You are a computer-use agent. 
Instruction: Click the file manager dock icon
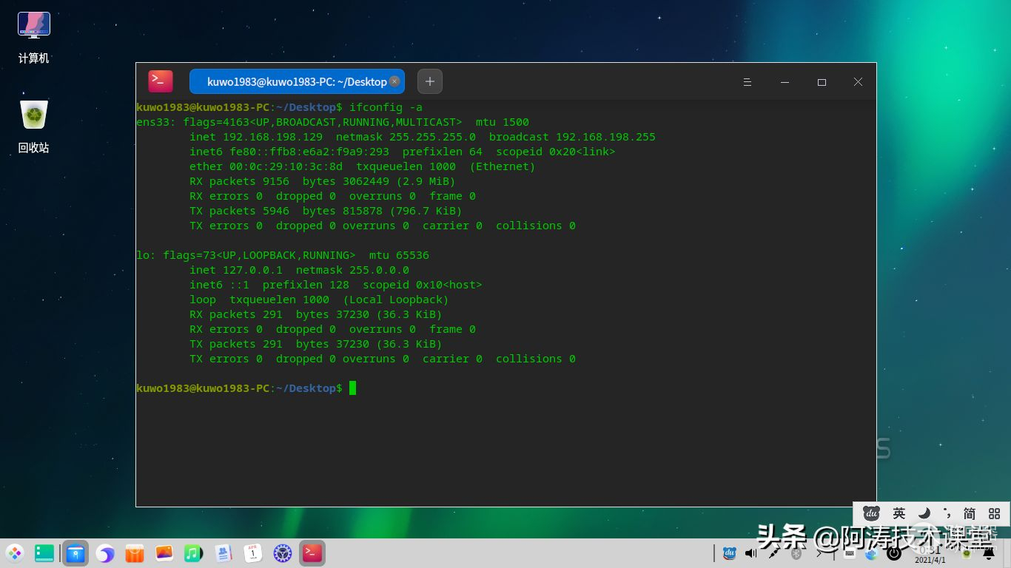75,553
